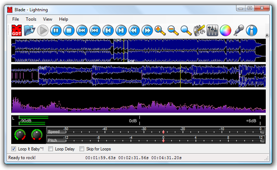The height and width of the screenshot is (170, 277).
Task: Click the purple spectrum analyzer display
Action: pos(138,101)
